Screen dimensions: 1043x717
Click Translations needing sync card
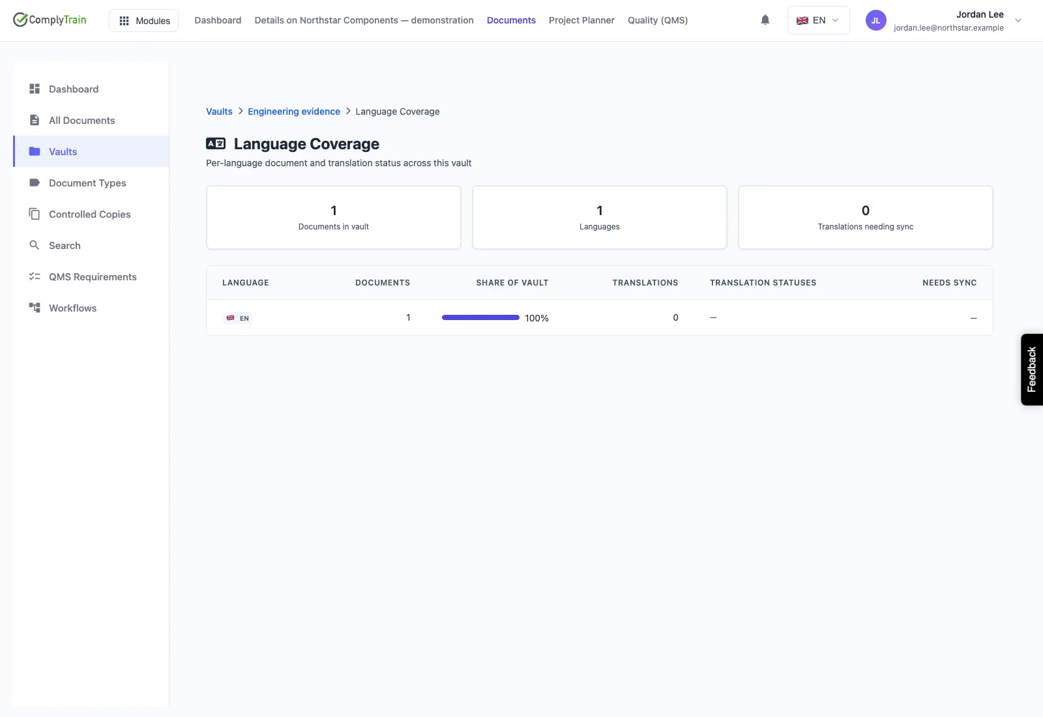866,218
